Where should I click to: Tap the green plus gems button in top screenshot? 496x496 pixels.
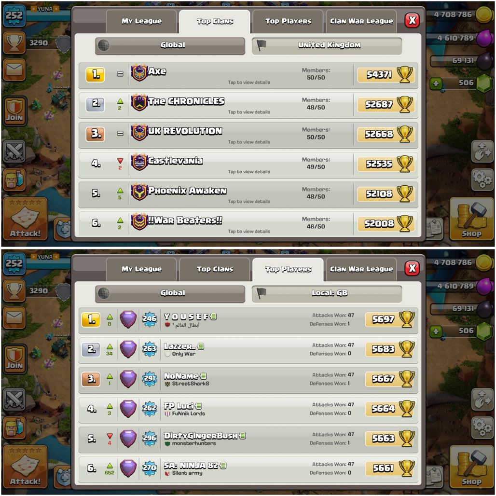click(x=436, y=83)
